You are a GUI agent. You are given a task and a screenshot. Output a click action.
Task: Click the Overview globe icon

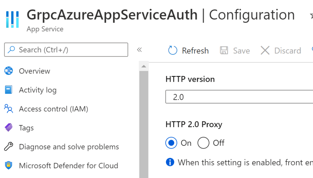9,71
